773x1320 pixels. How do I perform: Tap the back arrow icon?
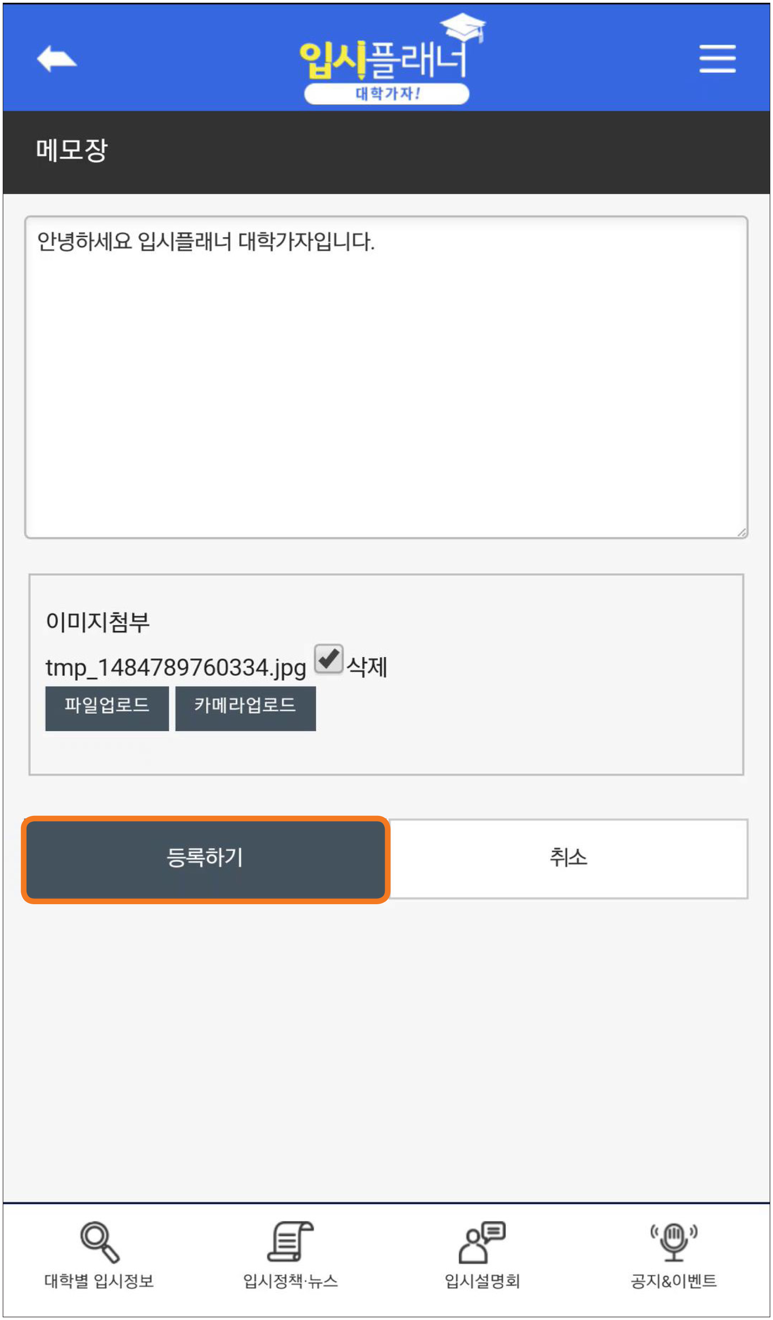click(x=56, y=58)
